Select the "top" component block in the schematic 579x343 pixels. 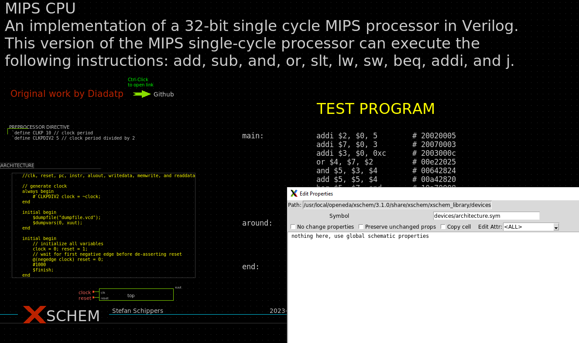pyautogui.click(x=131, y=295)
